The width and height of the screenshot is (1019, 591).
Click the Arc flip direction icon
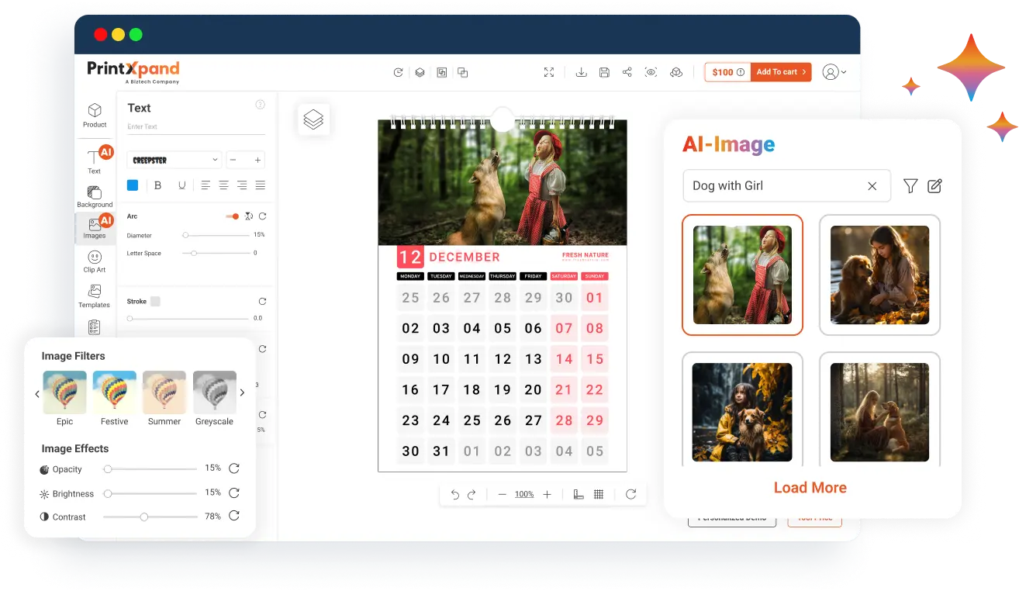tap(249, 216)
